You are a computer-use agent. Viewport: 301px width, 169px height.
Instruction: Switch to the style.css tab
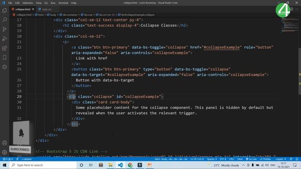47,9
